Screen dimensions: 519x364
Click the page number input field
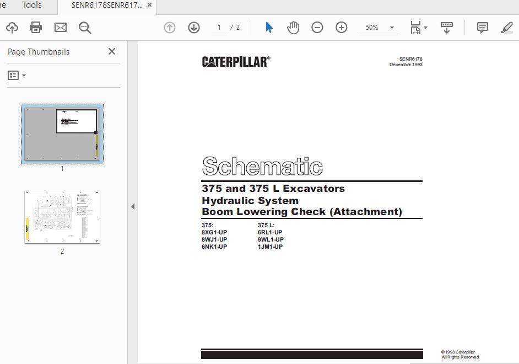219,27
